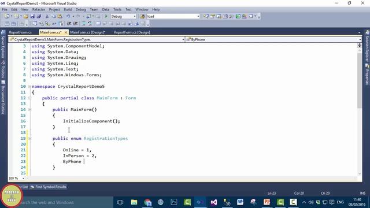The height and width of the screenshot is (208, 370).
Task: Collapse the namespace CrystalReportDemo5 outline block
Action: coord(29,86)
